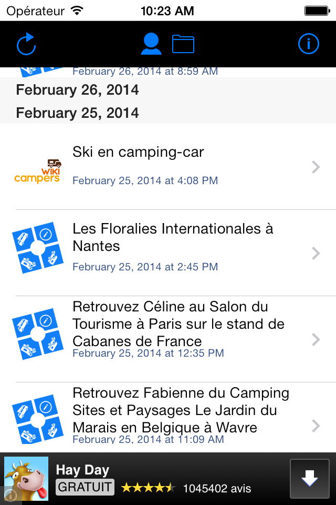Tap the icon beside Retrouvez Fabienne article
The image size is (336, 505).
point(37,420)
